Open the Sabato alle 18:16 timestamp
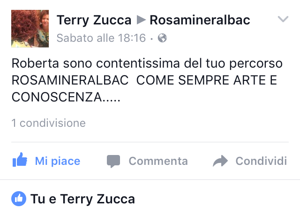The width and height of the screenshot is (300, 217). (x=101, y=38)
